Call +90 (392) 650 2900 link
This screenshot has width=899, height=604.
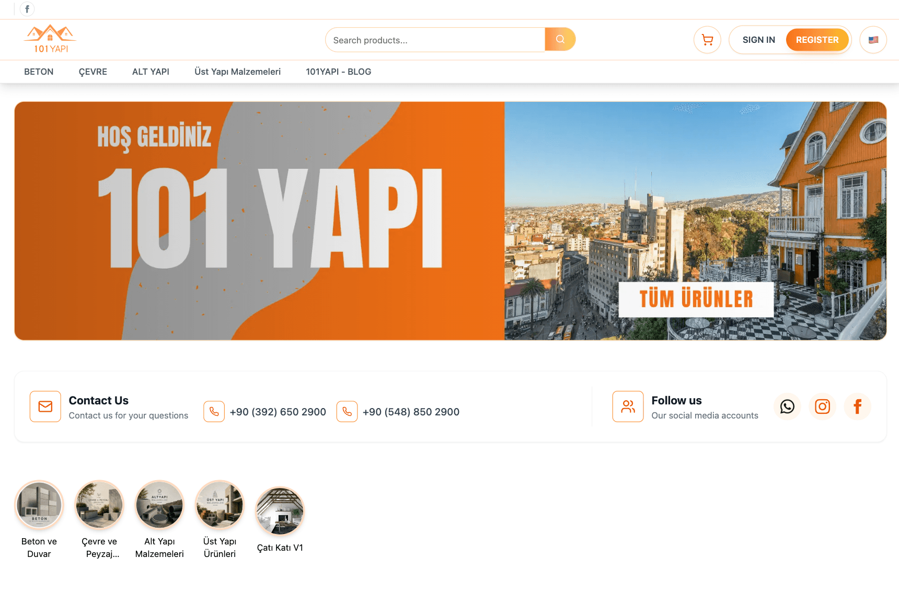coord(278,412)
